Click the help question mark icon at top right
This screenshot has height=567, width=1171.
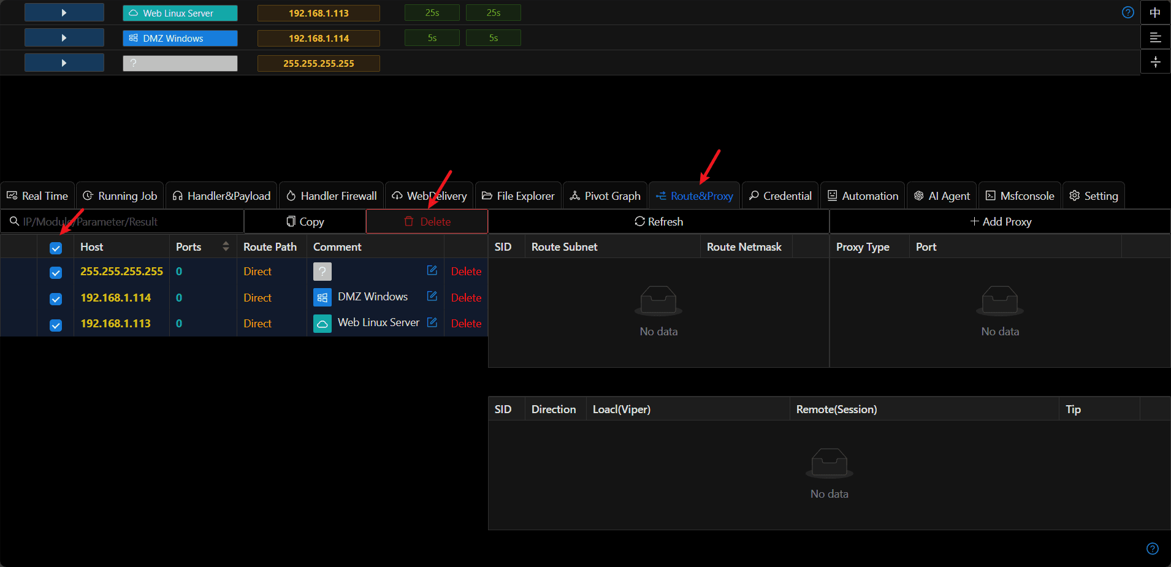coord(1127,12)
